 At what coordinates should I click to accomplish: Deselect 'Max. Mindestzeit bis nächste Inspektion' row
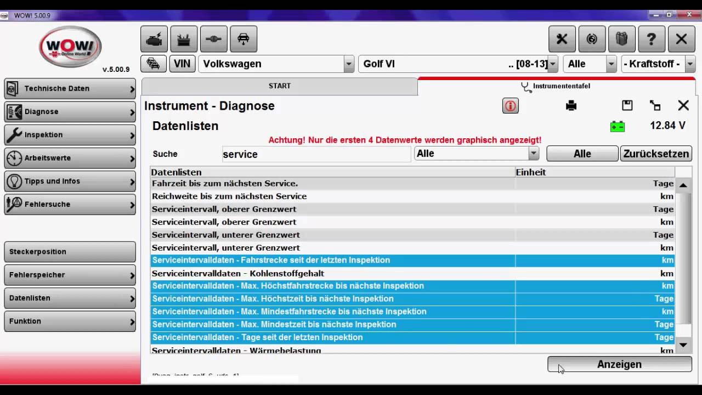tap(412, 325)
